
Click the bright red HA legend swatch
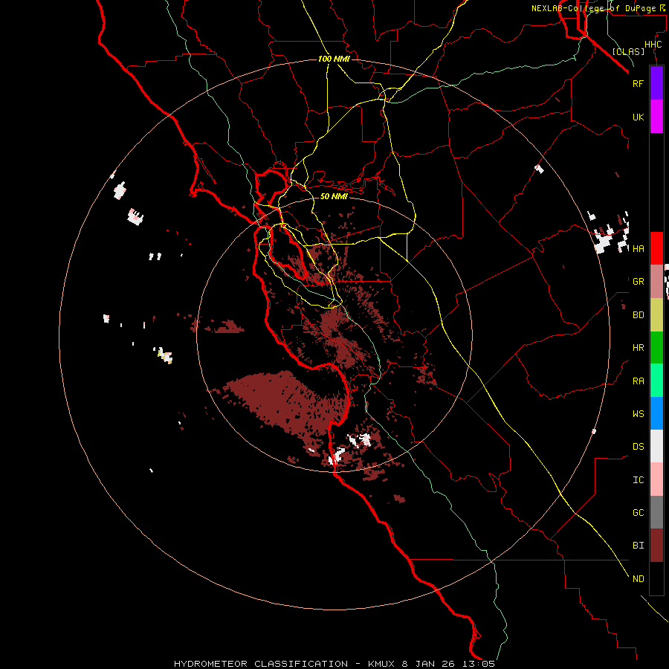coord(656,248)
